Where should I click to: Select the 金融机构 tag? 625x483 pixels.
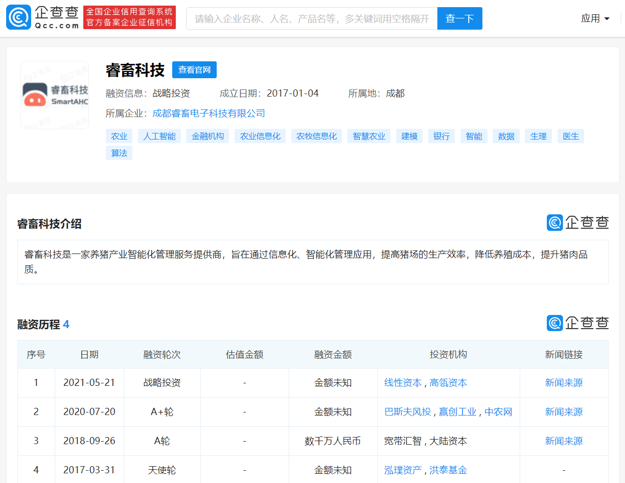point(208,136)
